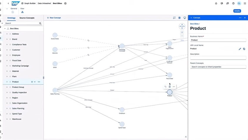Copy the URI Local Name
Viewport: 248px width, 140px height.
pyautogui.click(x=244, y=49)
